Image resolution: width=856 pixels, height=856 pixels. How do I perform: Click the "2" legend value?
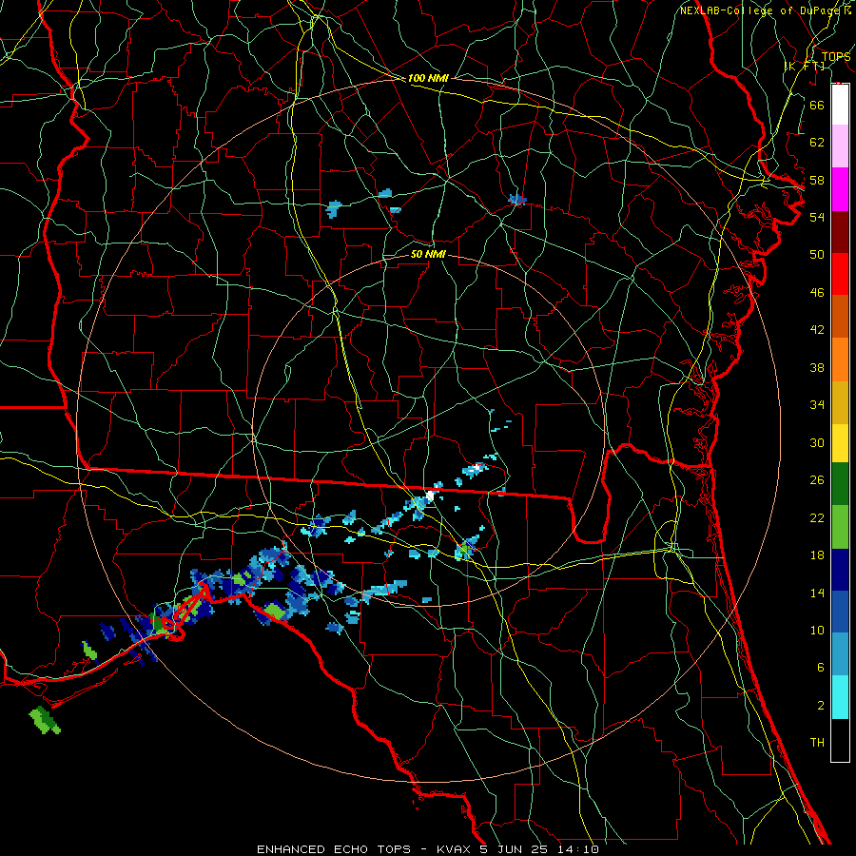[820, 706]
